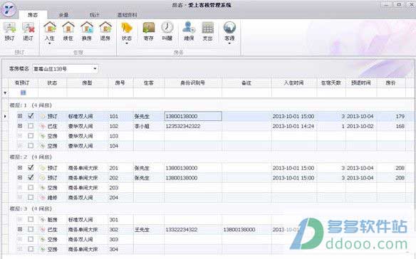
Task: Expand the detail row of room 102
Action: point(20,126)
